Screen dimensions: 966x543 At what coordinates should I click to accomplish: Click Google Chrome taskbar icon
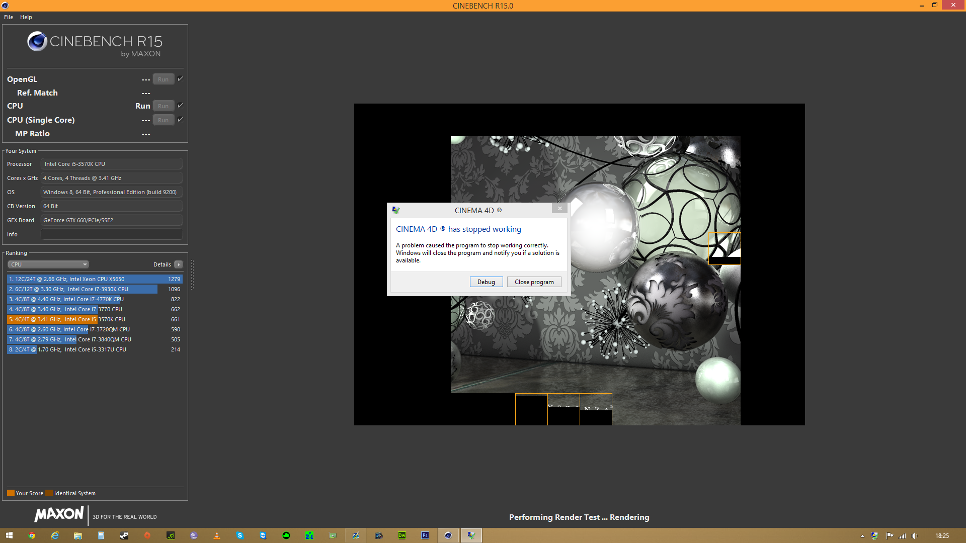[x=32, y=535]
